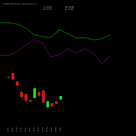
Task: Select the 22 Apr date label
Action: tap(8, 129)
